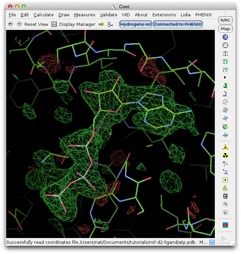This screenshot has height=254, width=241.
Task: Click the trash can Delete icon
Action: coord(225,196)
